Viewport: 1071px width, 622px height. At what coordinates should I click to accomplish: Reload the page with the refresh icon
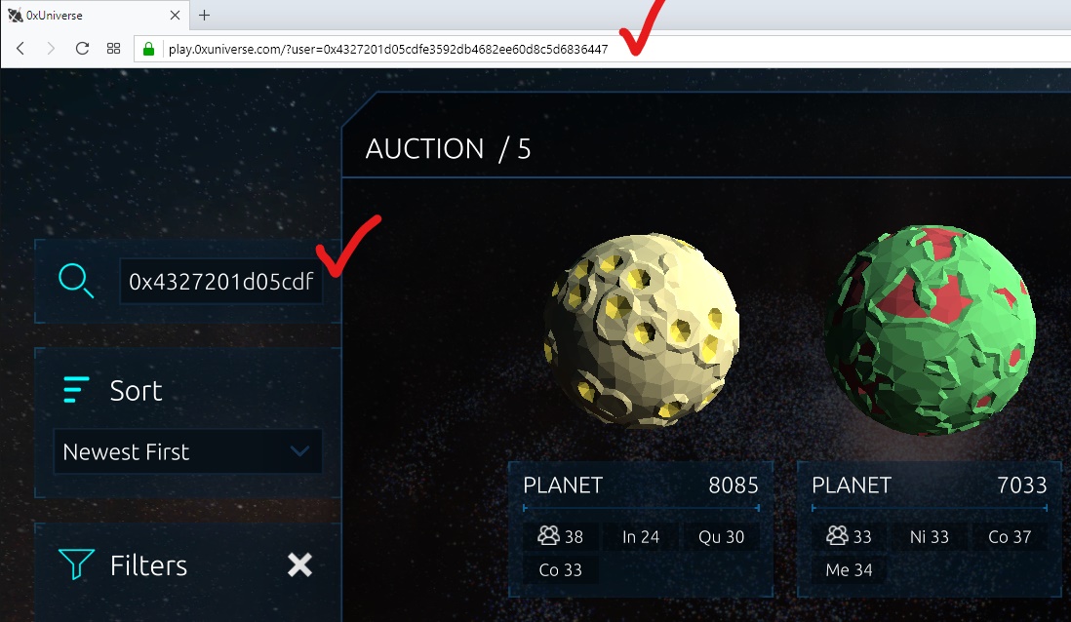pyautogui.click(x=82, y=49)
